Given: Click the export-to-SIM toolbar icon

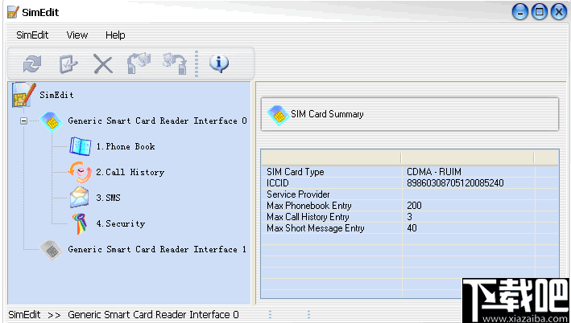Looking at the screenshot, I should [x=139, y=63].
